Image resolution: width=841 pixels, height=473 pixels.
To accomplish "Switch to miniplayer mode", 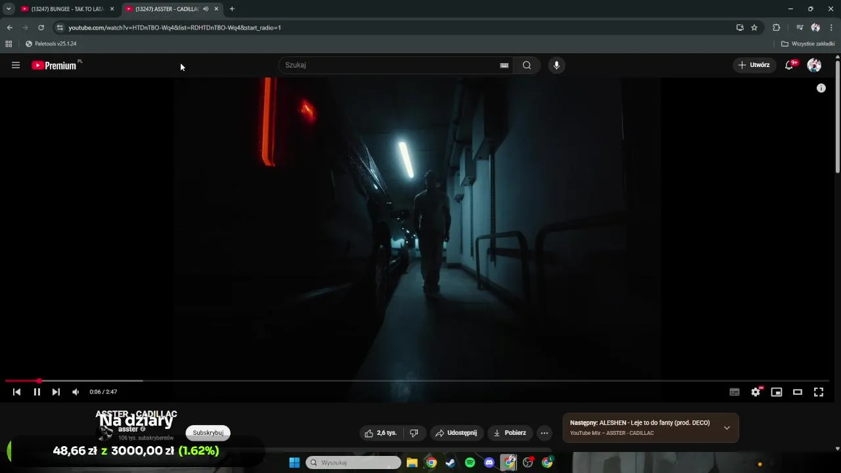I will (777, 392).
